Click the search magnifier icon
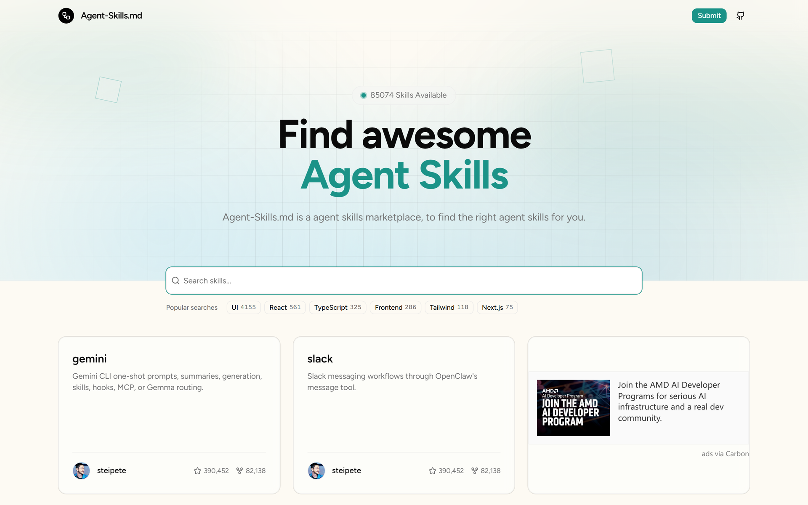This screenshot has height=505, width=808. click(x=176, y=281)
